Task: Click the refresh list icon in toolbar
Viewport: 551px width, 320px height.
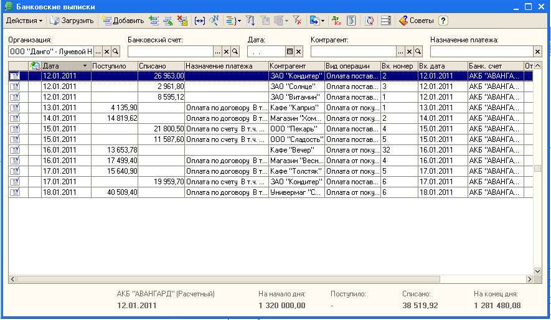Action: [369, 21]
